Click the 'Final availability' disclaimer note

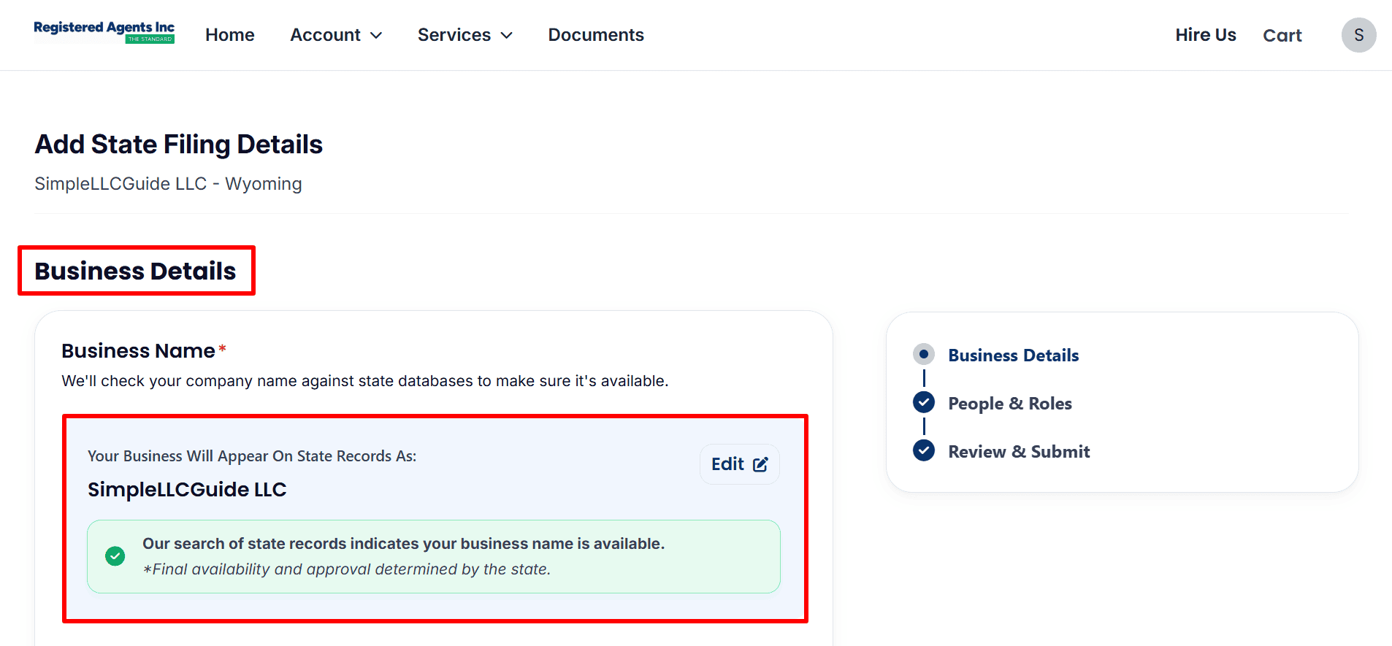(347, 569)
